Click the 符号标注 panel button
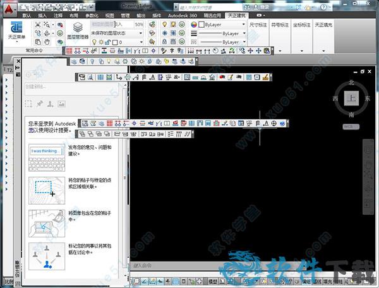This screenshot has height=288, width=379. (x=280, y=25)
